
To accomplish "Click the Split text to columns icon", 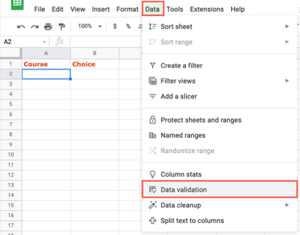I will [x=152, y=221].
